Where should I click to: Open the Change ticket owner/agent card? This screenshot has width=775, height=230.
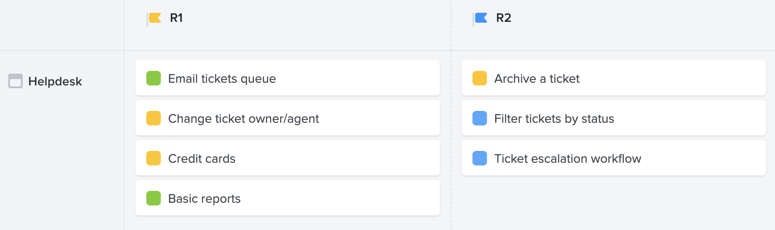point(288,118)
